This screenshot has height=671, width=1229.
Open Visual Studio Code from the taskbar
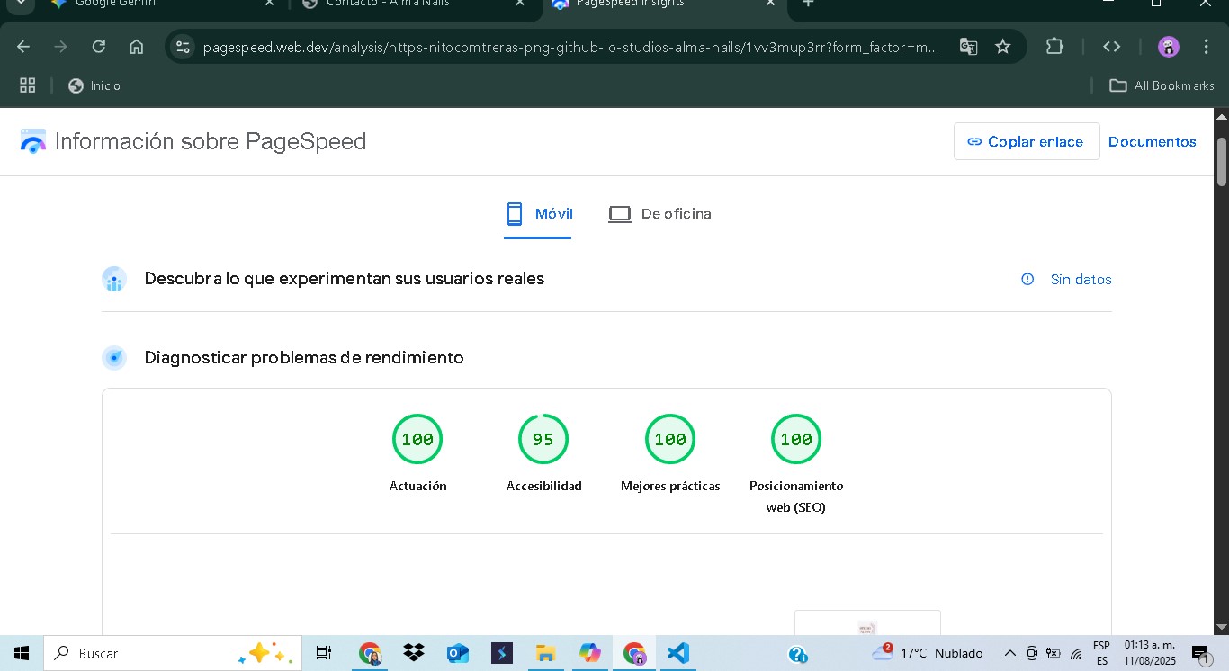pos(677,653)
